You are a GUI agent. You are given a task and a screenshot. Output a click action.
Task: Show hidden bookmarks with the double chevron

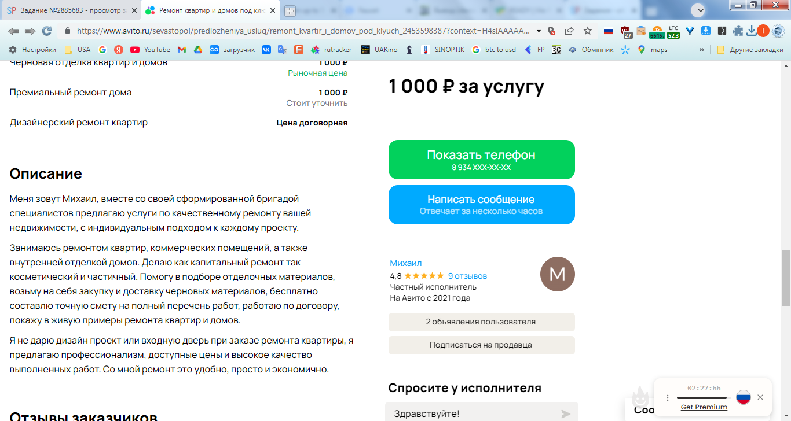pyautogui.click(x=702, y=50)
